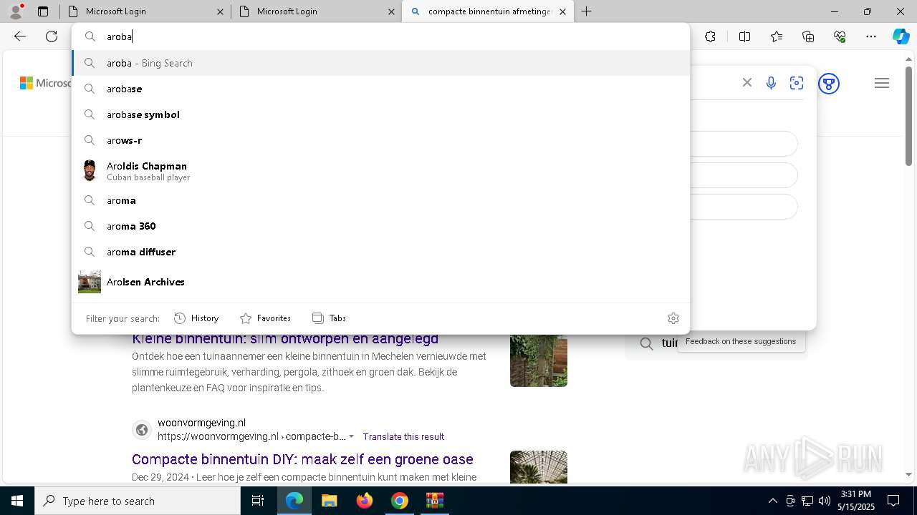Open the tab actions menu icon
Image resolution: width=917 pixels, height=515 pixels.
coord(43,11)
